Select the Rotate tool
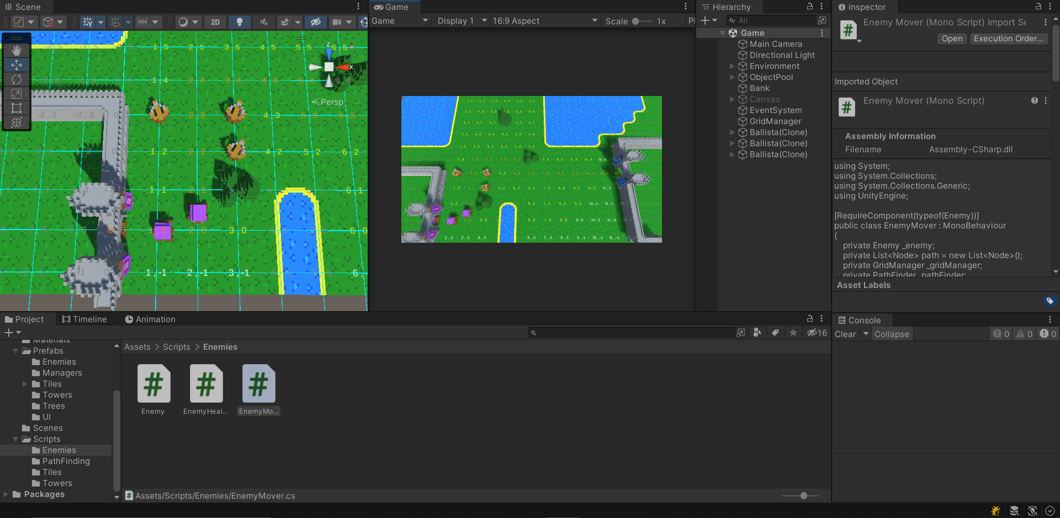 pos(17,79)
